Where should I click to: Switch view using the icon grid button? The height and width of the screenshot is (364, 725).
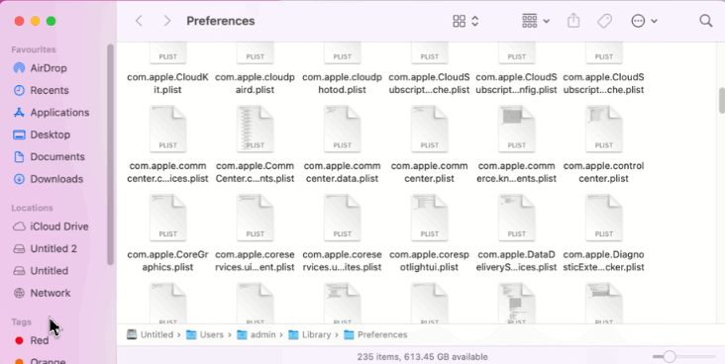466,21
